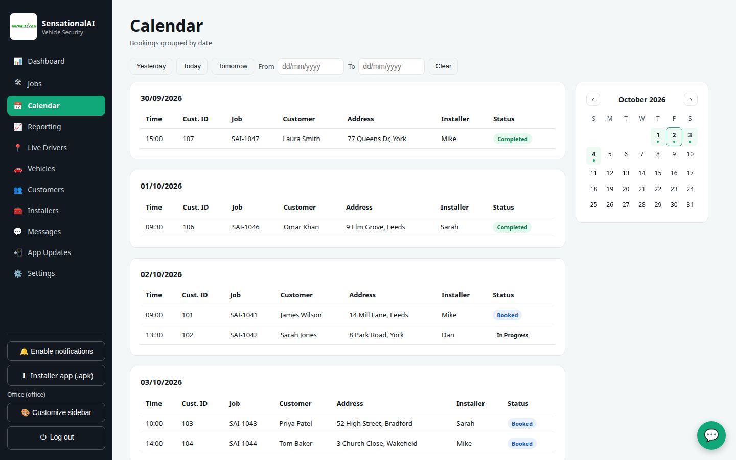Clear the date filter
The width and height of the screenshot is (736, 460).
[x=443, y=66]
